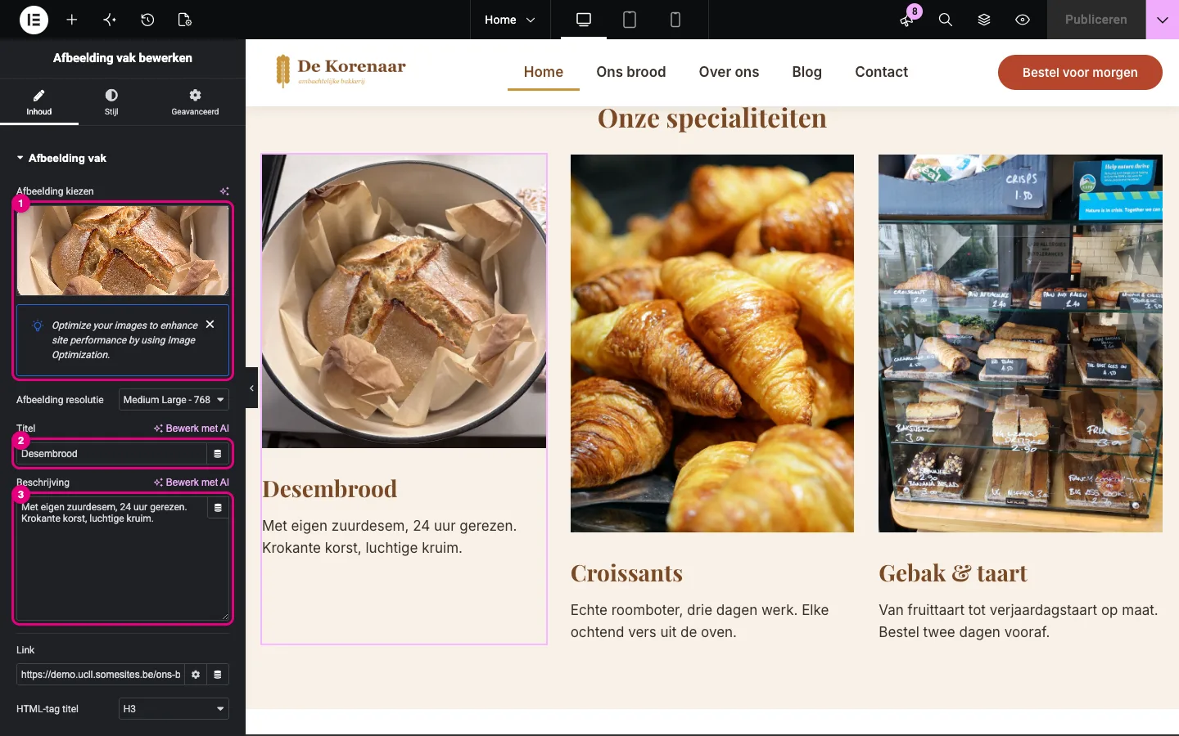Switch to the Geavanceerd tab
Viewport: 1179px width, 736px height.
coord(195,102)
